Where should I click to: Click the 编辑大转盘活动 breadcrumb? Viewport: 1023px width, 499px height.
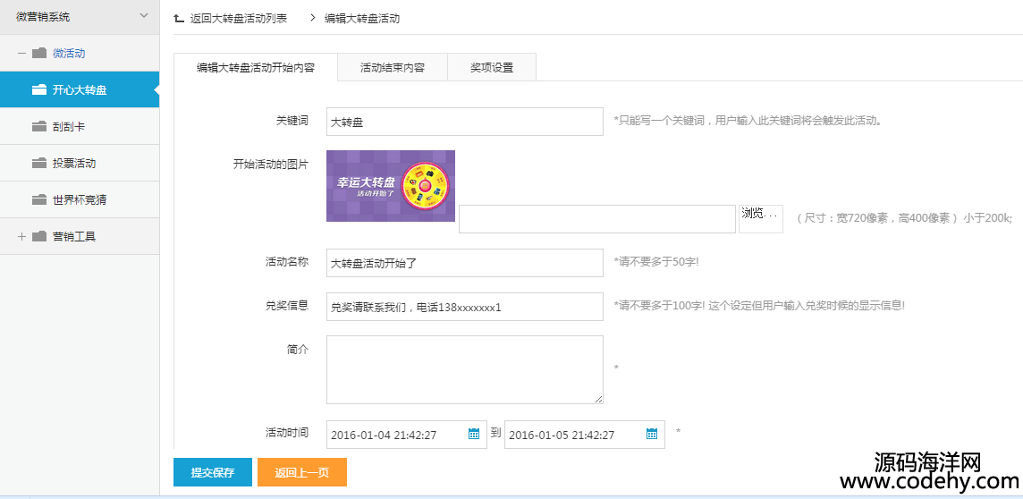click(362, 18)
